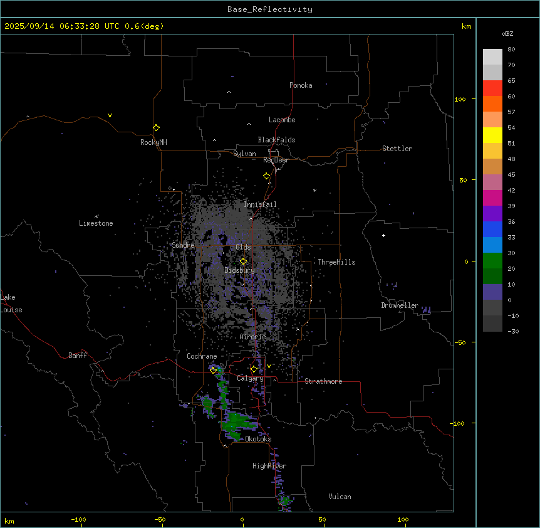Viewport: 540px width, 528px height.
Task: Click the Base_Reflectivity title
Action: (x=270, y=9)
